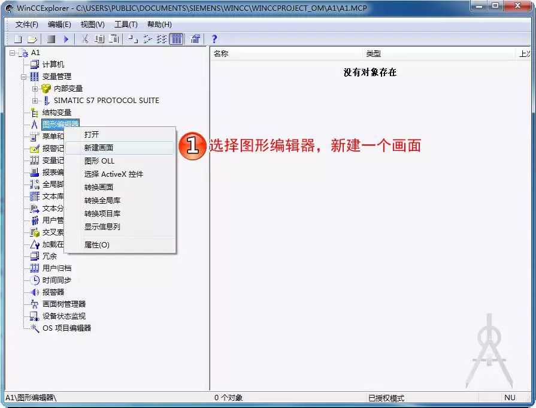
Task: Click the '0 个对象' status bar text
Action: pyautogui.click(x=228, y=398)
